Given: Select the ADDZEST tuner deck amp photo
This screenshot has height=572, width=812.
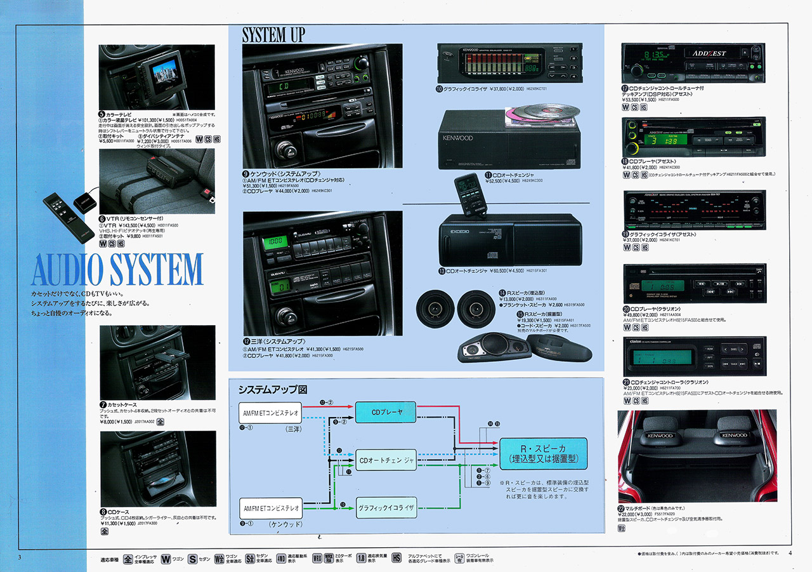Looking at the screenshot, I should [x=695, y=62].
